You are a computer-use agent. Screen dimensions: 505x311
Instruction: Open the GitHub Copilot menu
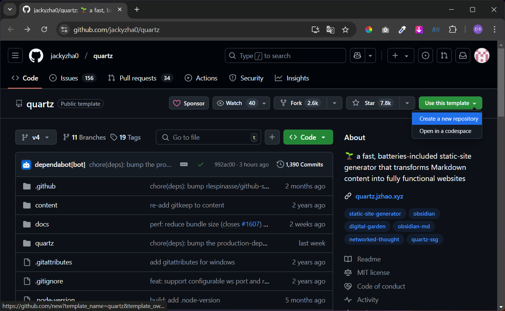(357, 55)
